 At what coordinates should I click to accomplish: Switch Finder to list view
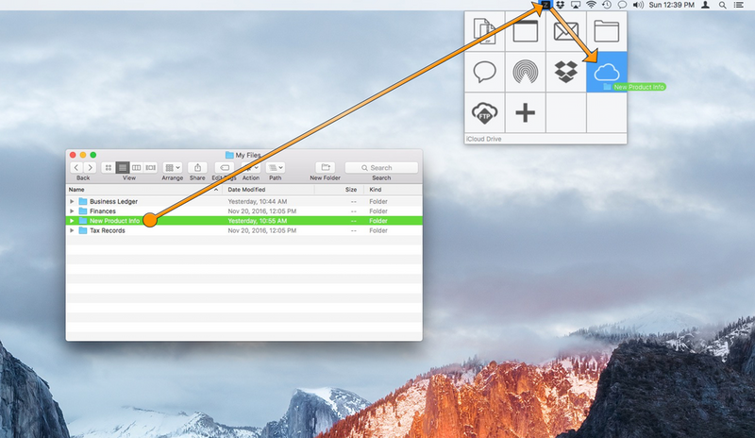click(x=123, y=167)
